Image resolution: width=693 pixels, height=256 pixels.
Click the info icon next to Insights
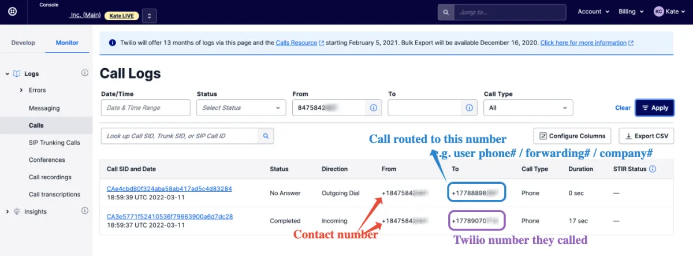point(85,211)
